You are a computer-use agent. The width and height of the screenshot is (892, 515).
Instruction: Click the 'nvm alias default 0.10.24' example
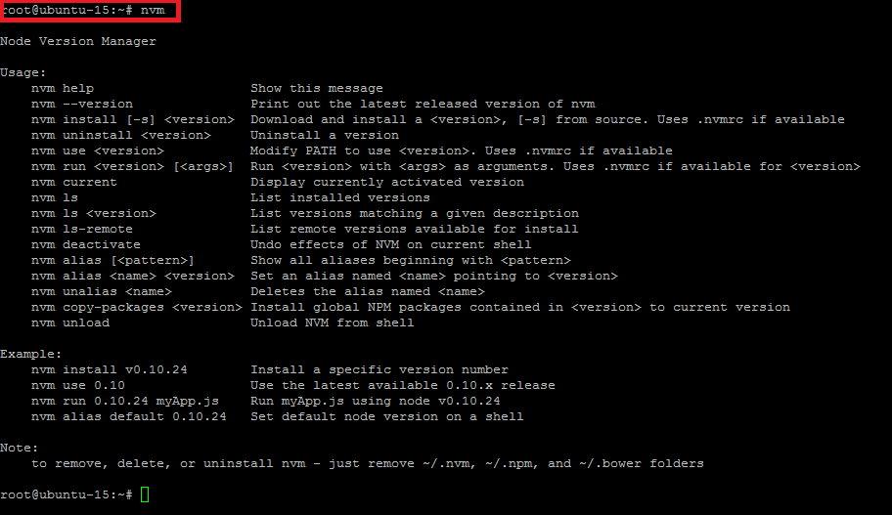129,416
